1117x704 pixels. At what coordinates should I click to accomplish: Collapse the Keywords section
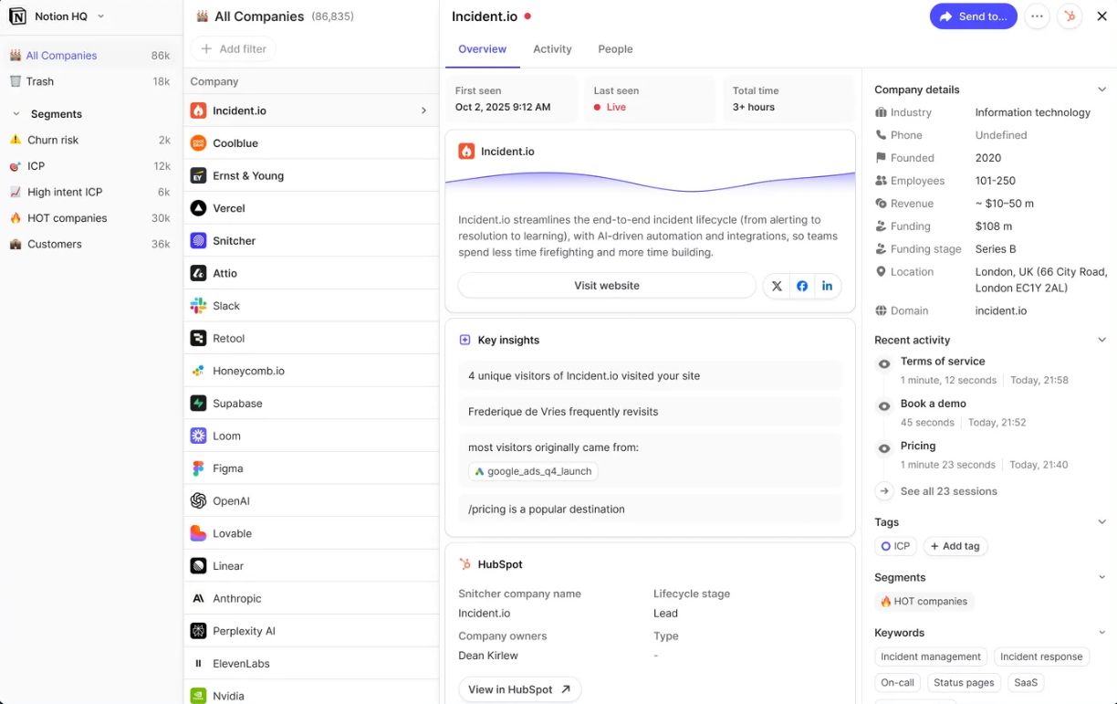(1101, 633)
